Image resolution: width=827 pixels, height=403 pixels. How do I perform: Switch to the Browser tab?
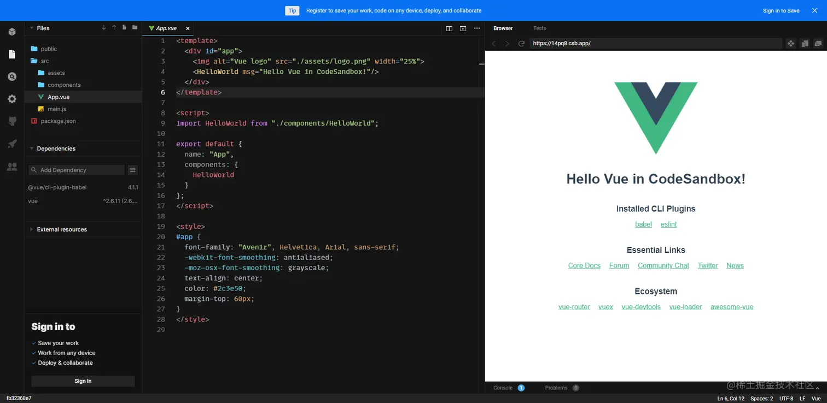click(x=503, y=28)
